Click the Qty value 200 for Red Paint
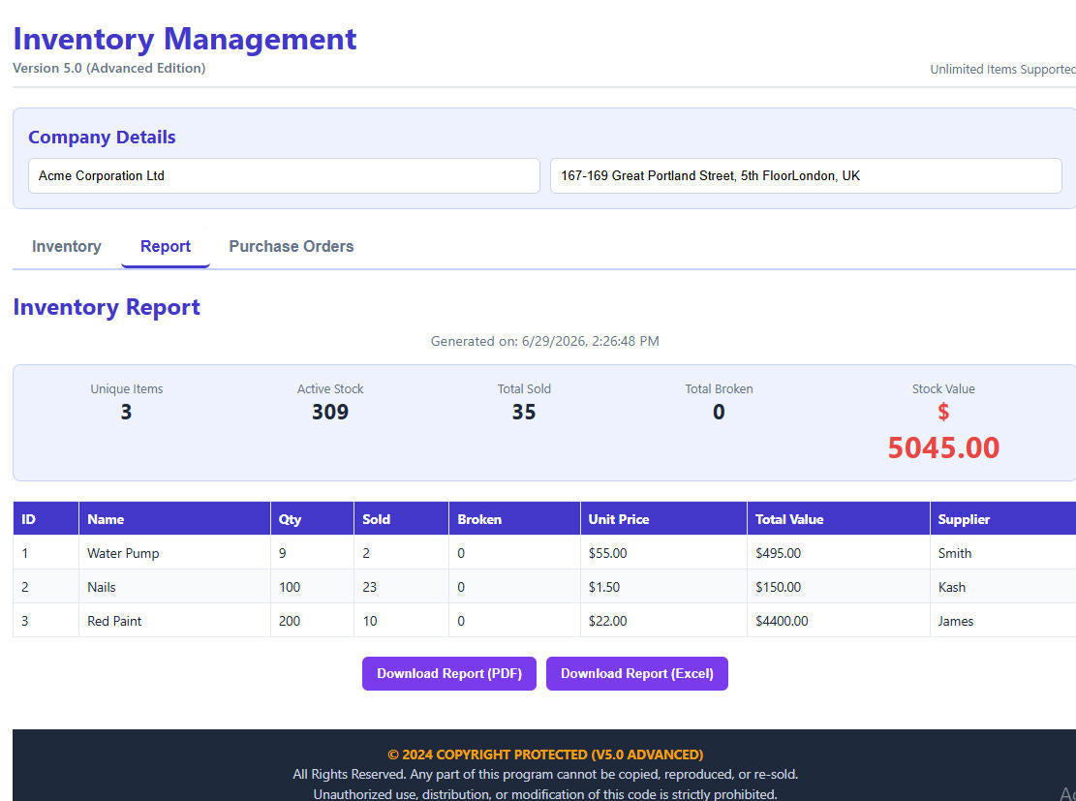The image size is (1076, 801). click(312, 621)
